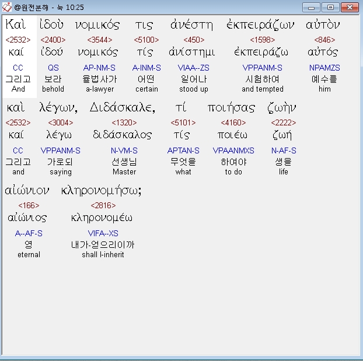Click the English gloss "eternal"
This screenshot has height=361, width=363.
coord(29,254)
